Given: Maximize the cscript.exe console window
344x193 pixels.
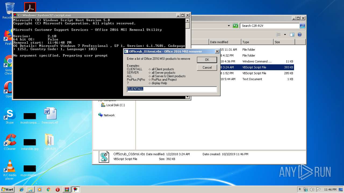Looking at the screenshot, I should (182, 15).
